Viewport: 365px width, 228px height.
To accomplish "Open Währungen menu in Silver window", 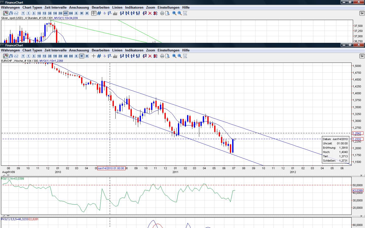I will 10,7.
